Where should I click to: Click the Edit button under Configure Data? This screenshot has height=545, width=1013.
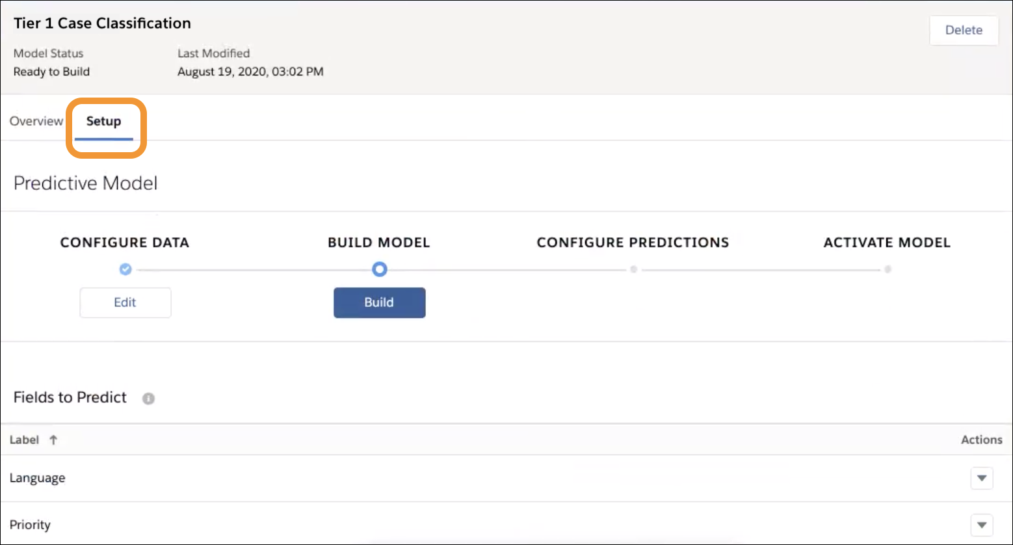click(x=125, y=302)
